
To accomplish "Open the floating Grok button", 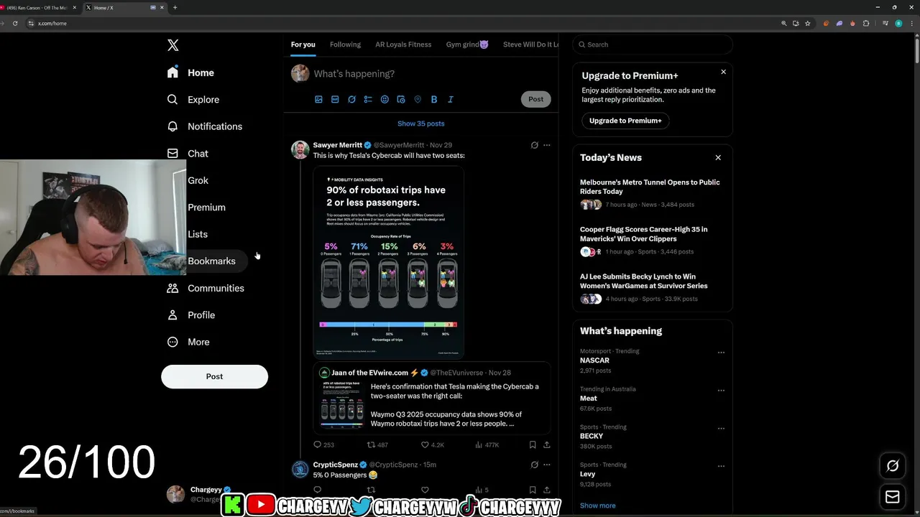I will pyautogui.click(x=893, y=466).
